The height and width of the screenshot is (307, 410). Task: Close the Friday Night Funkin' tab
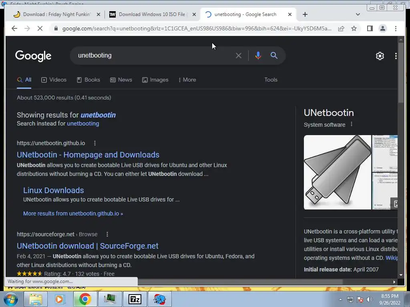point(98,14)
